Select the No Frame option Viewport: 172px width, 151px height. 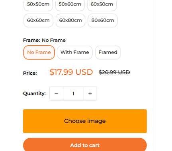[x=39, y=52]
